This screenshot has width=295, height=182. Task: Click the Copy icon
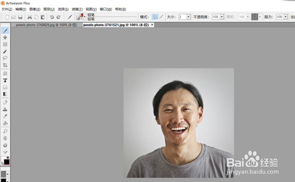36,17
